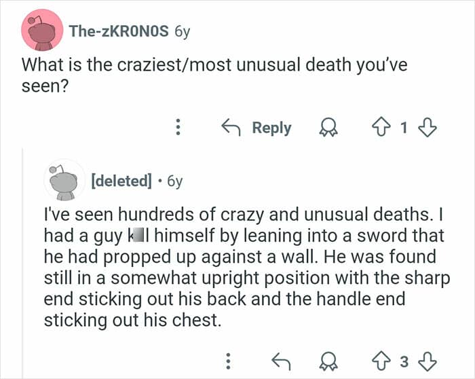Downvote The-zKRONOS's post
The height and width of the screenshot is (379, 475).
click(429, 128)
